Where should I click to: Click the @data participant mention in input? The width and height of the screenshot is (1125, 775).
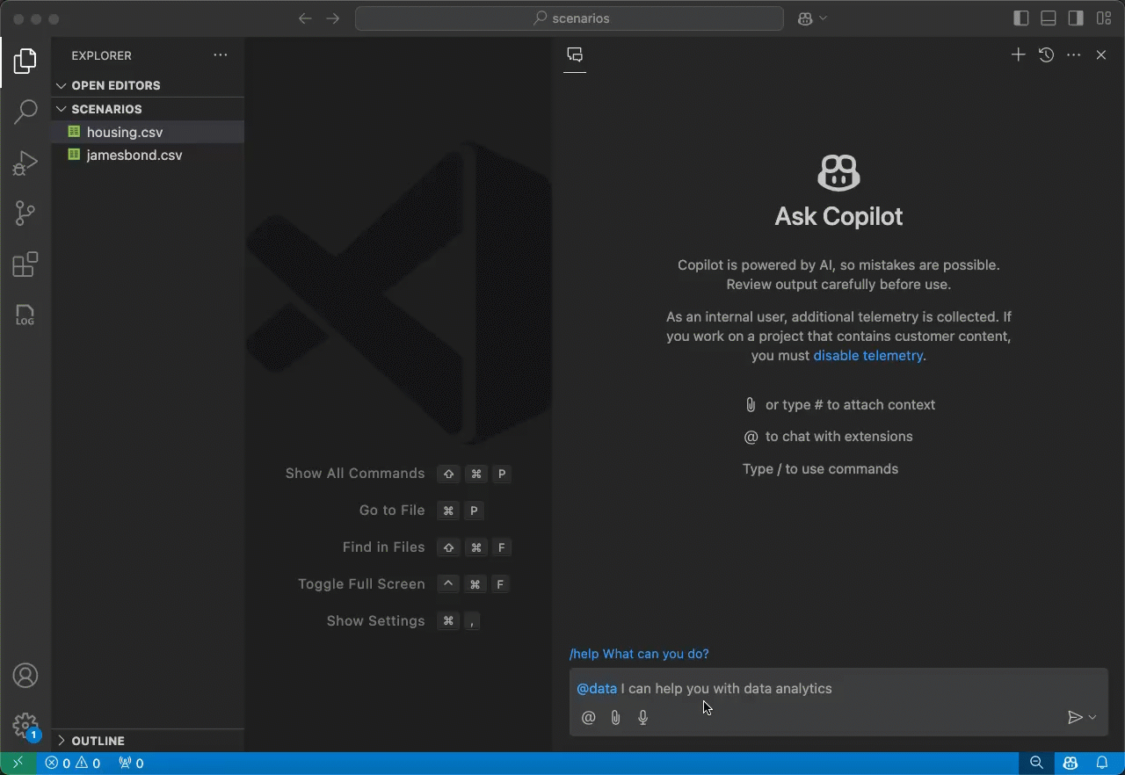tap(597, 689)
